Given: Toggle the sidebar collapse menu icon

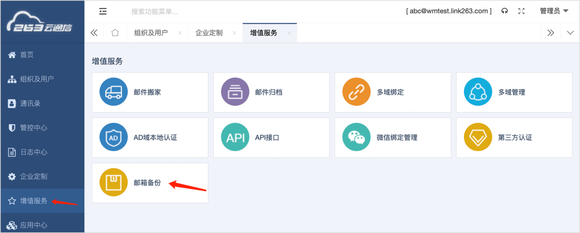Looking at the screenshot, I should [103, 11].
